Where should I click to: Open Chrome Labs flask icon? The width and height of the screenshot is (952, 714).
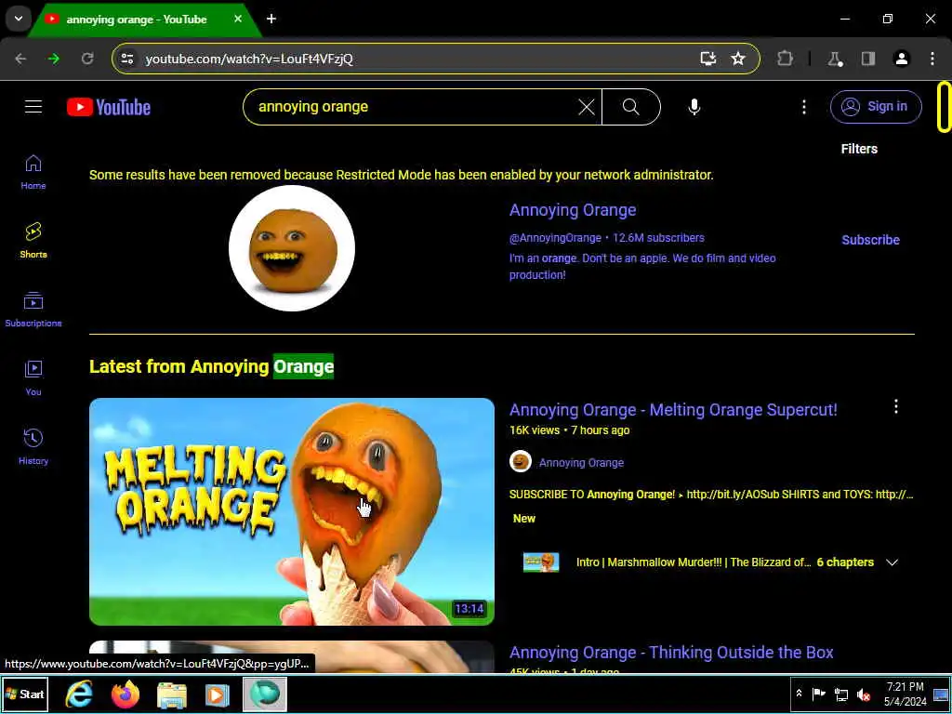(x=836, y=59)
